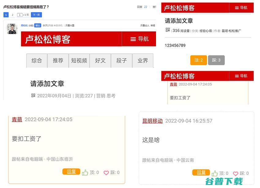Image resolution: width=260 pixels, height=188 pixels.
Task: Reply using 回复 in the 昆明移动 comment
Action: point(201,172)
